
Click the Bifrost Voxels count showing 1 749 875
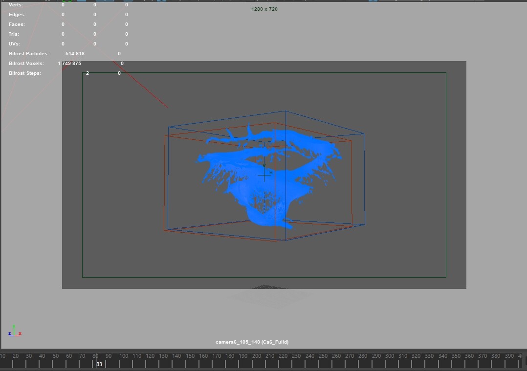pos(70,63)
